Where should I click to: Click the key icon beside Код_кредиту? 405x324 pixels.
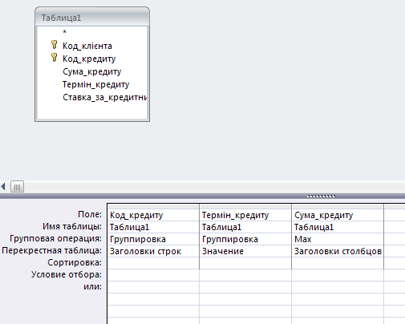[54, 58]
